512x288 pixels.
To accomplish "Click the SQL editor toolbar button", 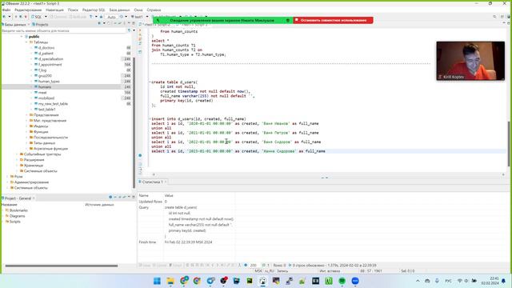I will coord(37,17).
